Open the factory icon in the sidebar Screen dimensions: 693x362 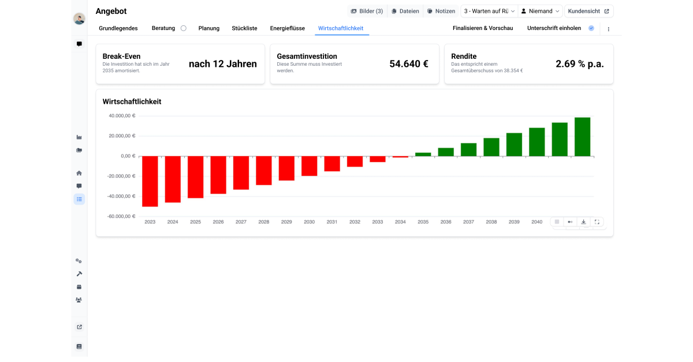point(79,137)
